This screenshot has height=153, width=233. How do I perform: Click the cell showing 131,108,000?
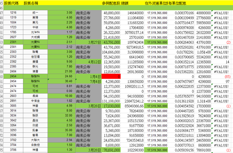coord(111,101)
